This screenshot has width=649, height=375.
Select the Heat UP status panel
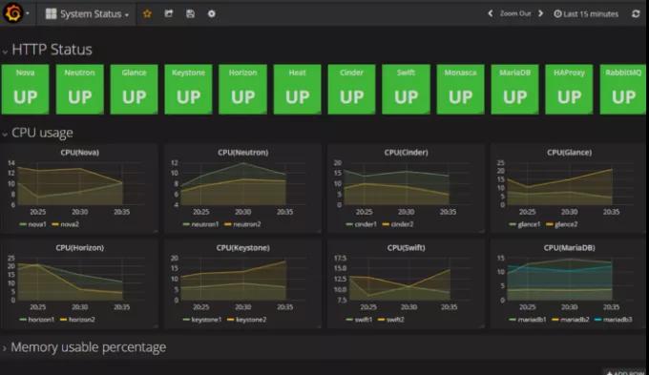[297, 89]
